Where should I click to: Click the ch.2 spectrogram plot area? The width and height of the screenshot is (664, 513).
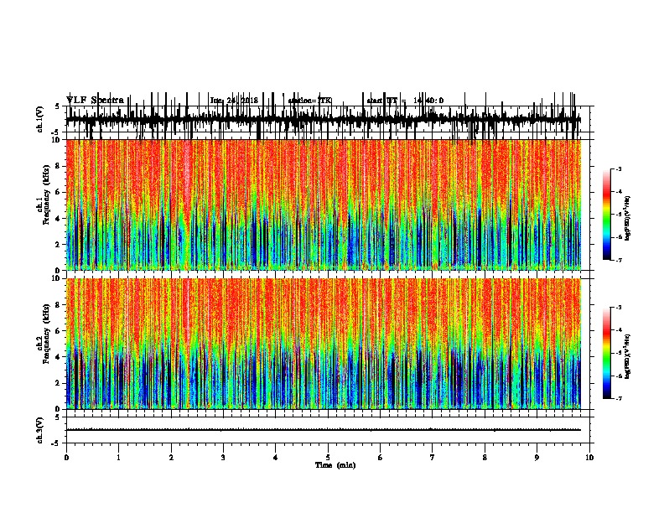click(x=324, y=344)
